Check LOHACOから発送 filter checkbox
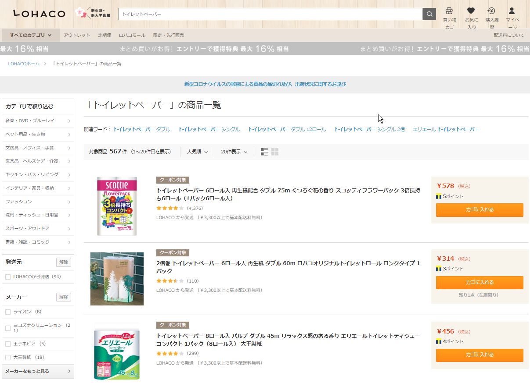 8,277
